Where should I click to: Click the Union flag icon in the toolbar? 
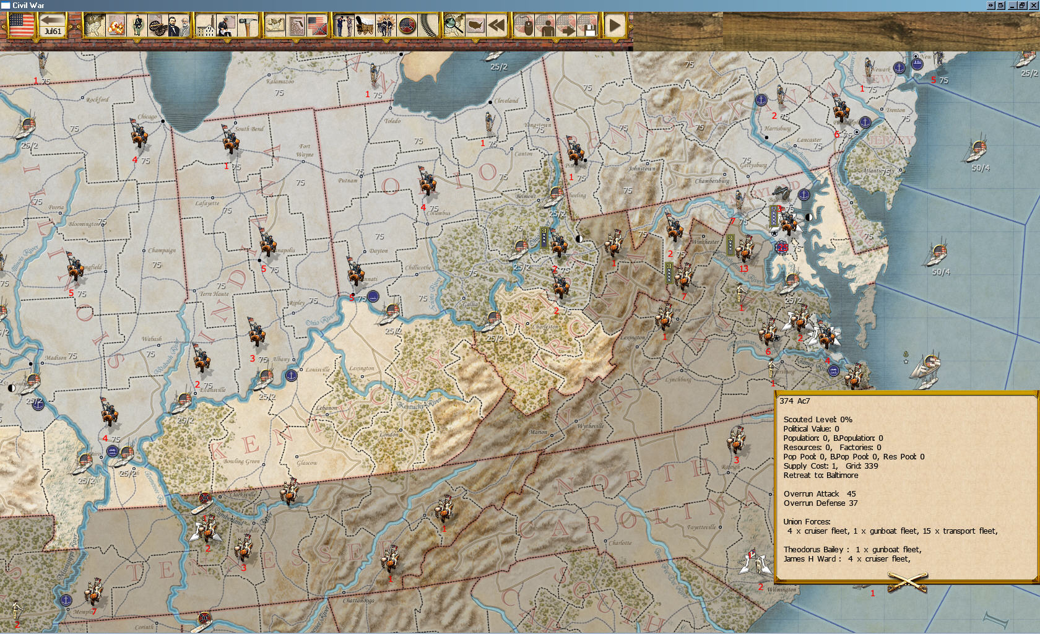click(x=20, y=26)
